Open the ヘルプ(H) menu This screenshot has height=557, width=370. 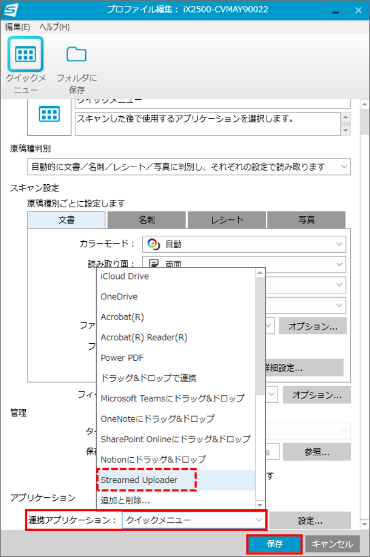pos(54,26)
